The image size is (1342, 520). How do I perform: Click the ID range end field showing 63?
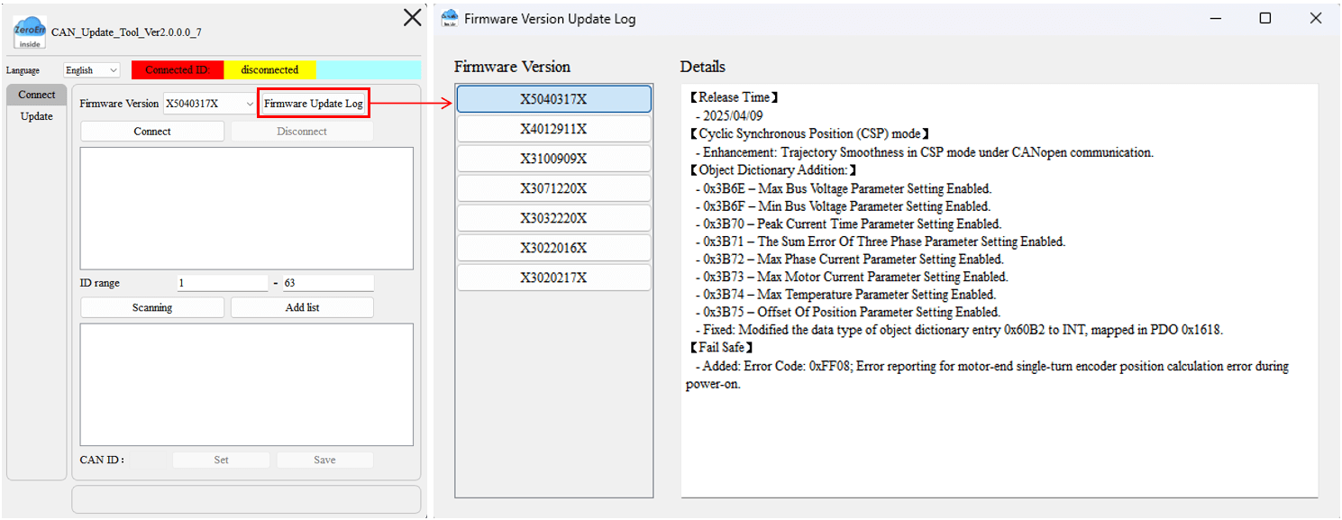pos(328,283)
